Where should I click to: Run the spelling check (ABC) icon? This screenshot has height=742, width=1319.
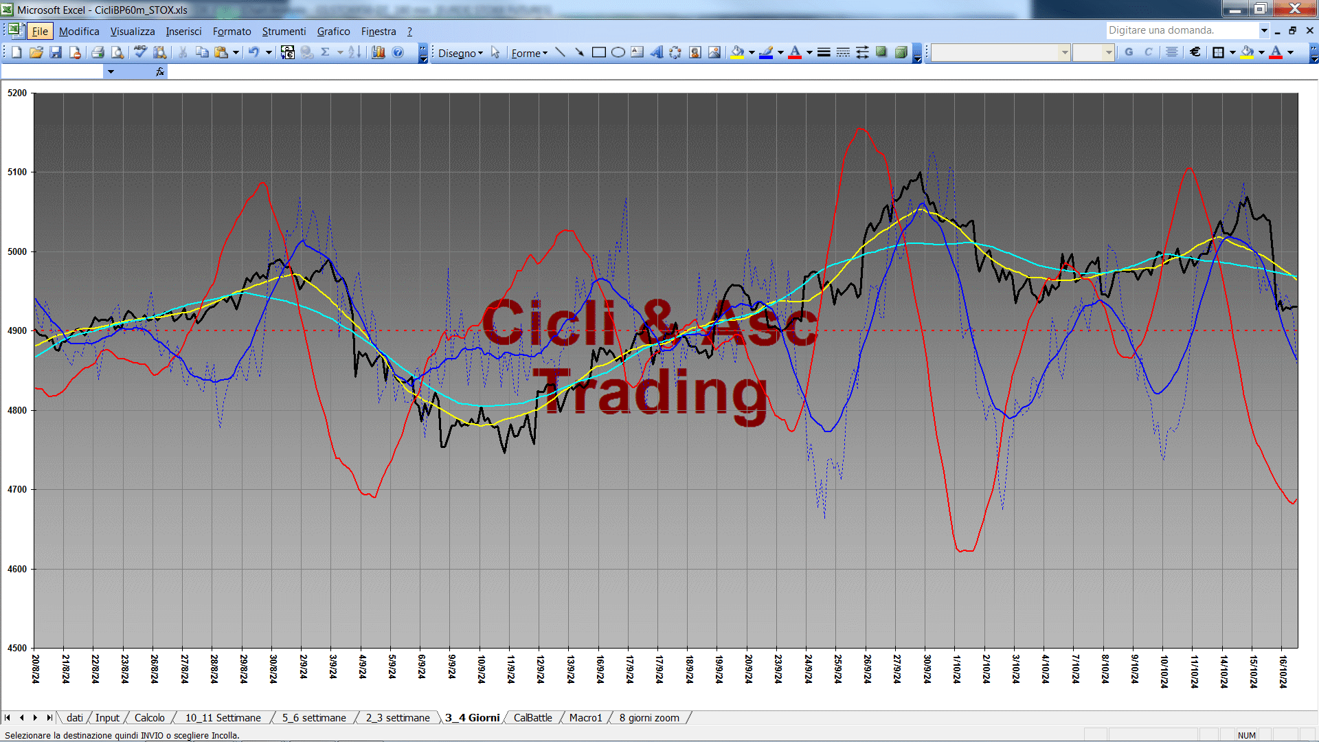click(x=140, y=52)
